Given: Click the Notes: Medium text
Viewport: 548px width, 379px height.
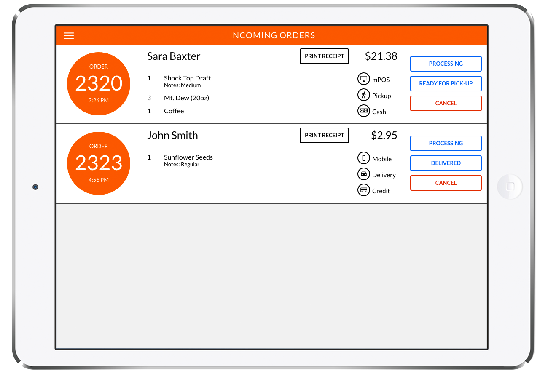Looking at the screenshot, I should tap(182, 85).
